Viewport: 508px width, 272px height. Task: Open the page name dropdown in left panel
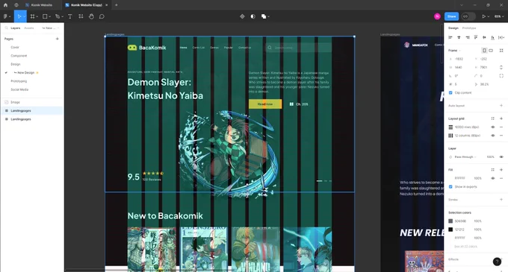coord(51,28)
